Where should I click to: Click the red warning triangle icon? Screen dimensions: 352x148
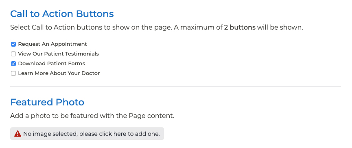17,134
